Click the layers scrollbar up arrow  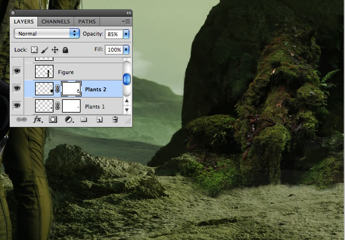126,101
